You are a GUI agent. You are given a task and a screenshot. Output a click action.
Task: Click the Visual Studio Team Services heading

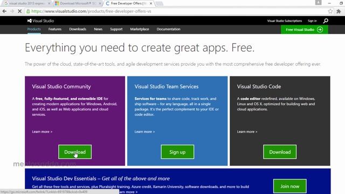point(167,86)
